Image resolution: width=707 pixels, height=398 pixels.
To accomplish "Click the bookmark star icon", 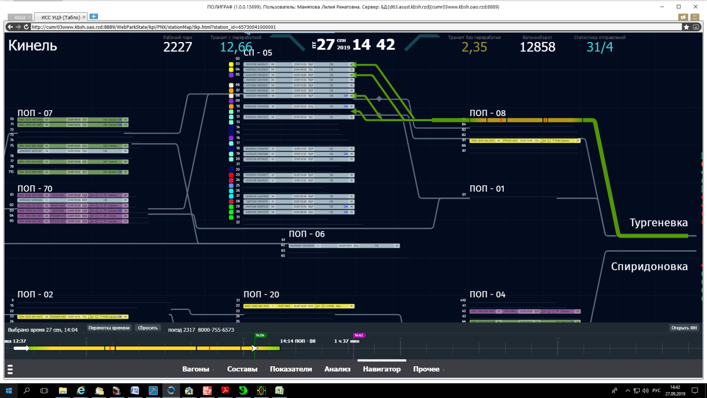I will pyautogui.click(x=686, y=27).
